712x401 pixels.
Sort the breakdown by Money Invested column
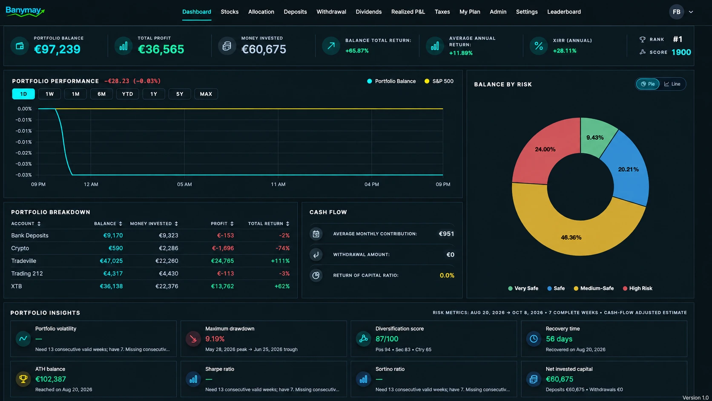click(154, 224)
